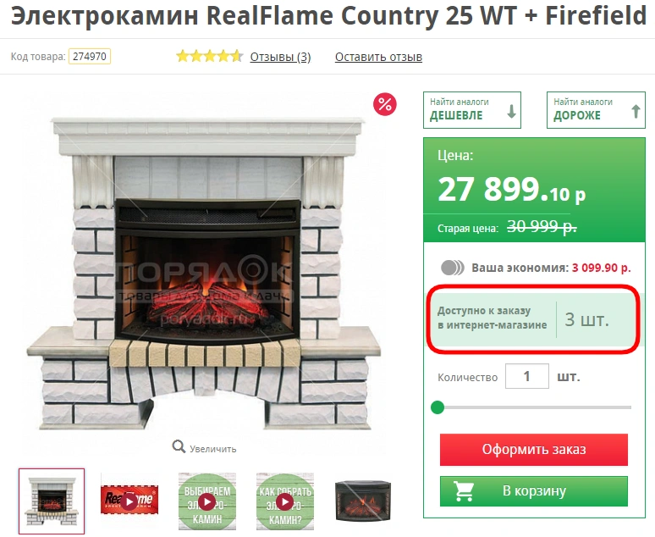Screen dimensions: 655x537
Task: Select the dark firebox thumbnail
Action: [x=363, y=501]
